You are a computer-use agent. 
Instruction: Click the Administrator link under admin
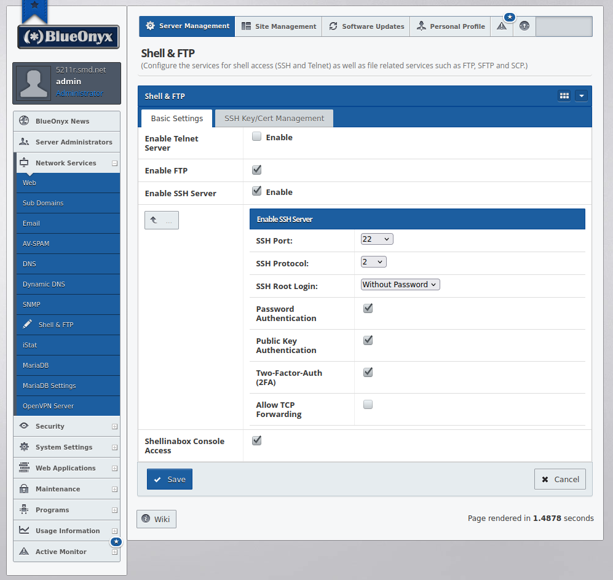[x=79, y=93]
